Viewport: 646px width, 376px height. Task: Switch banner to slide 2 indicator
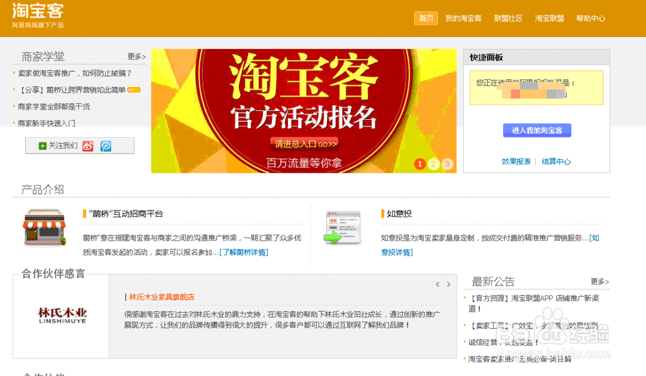433,164
